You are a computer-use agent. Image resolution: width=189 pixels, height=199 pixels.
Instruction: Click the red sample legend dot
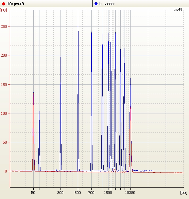click(x=3, y=4)
